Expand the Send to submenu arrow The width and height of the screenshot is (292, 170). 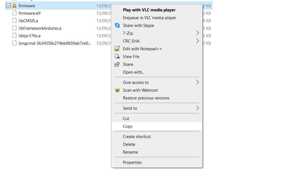tap(197, 108)
